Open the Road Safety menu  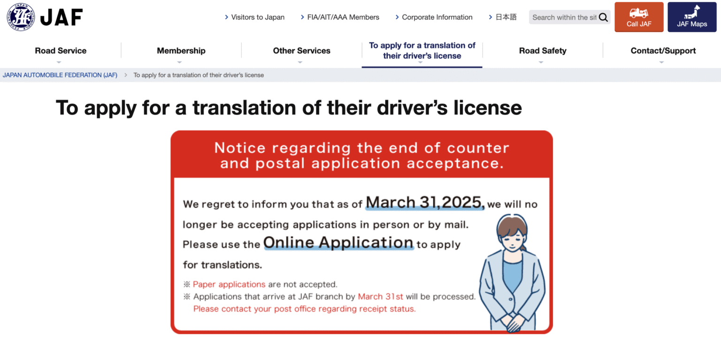[x=542, y=51]
